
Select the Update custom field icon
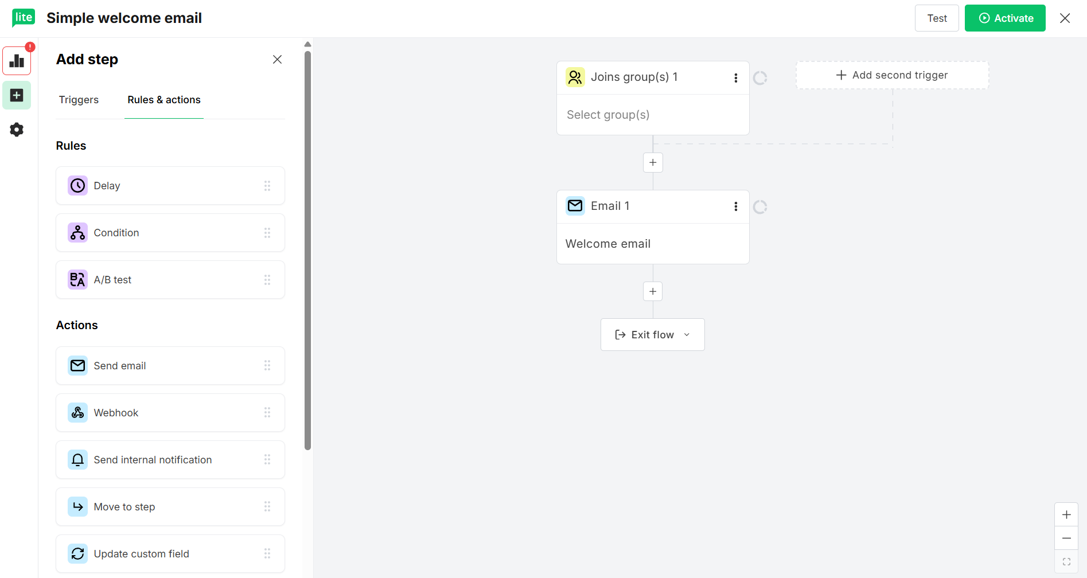click(77, 553)
